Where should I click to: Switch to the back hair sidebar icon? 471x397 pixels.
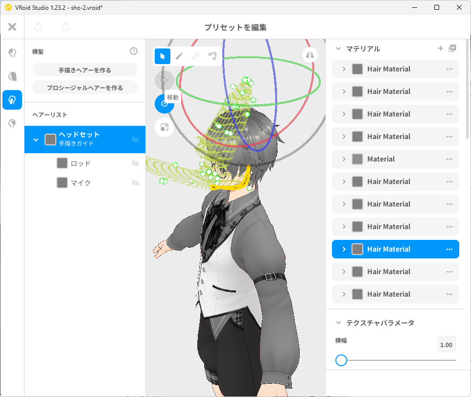(12, 76)
